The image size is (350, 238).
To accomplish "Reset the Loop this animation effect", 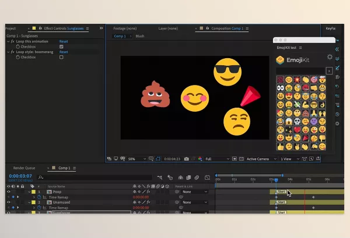I will pyautogui.click(x=64, y=41).
